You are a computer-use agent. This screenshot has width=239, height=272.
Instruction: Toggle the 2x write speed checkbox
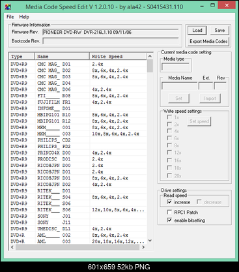point(169,124)
